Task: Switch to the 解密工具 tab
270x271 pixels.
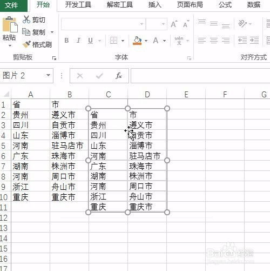Action: coord(120,5)
